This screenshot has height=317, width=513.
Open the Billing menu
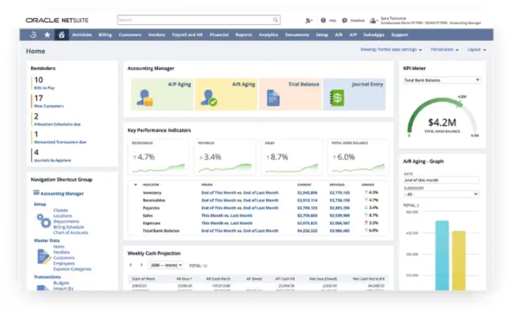[105, 35]
